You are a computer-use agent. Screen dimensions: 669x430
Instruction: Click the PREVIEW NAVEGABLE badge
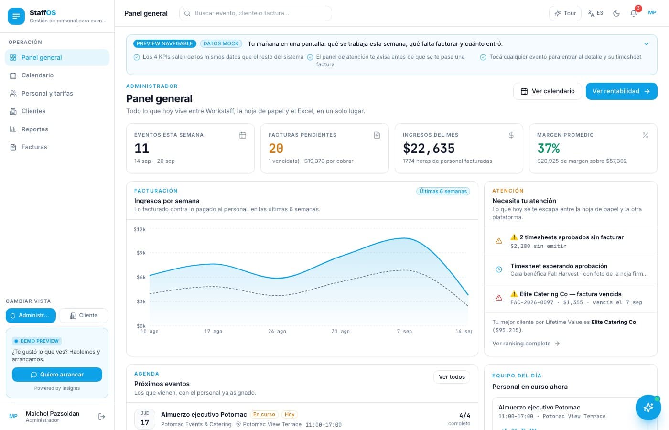[x=165, y=44]
